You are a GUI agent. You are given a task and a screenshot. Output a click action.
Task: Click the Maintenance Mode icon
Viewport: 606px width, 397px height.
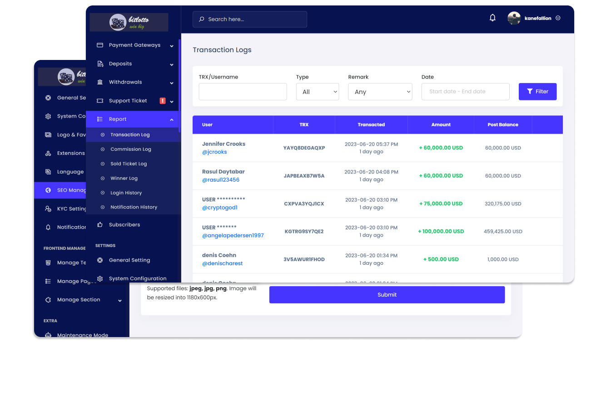[x=48, y=335]
